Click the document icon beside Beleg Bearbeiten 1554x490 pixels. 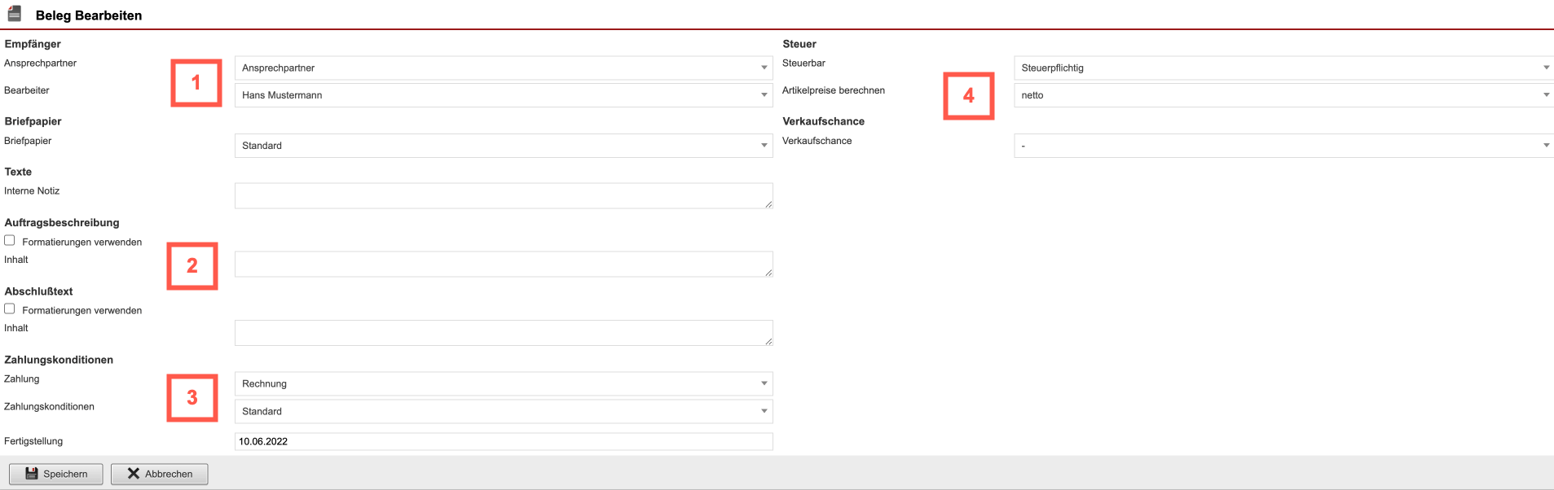point(15,14)
